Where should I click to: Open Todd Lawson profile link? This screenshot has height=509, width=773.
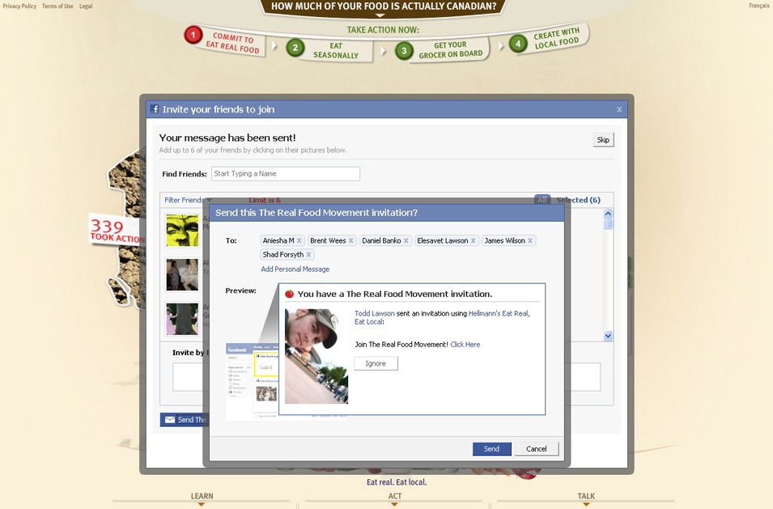click(x=375, y=313)
